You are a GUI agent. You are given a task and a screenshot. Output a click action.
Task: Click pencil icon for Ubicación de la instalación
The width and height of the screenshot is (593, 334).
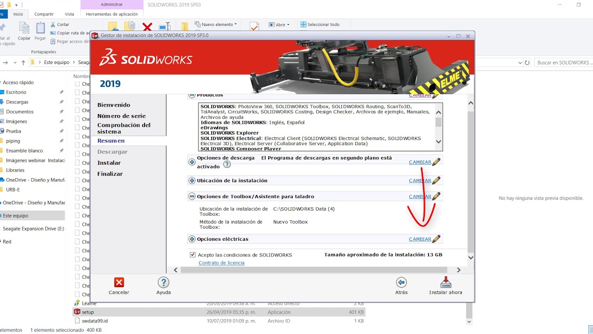click(x=436, y=180)
